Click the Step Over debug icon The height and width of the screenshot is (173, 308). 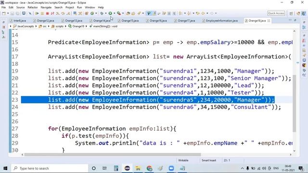[x=63, y=13]
